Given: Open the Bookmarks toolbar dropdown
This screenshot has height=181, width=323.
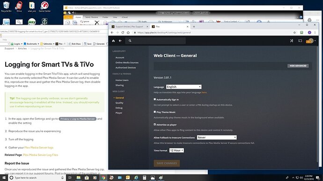Looking at the screenshot, I should [31, 44].
